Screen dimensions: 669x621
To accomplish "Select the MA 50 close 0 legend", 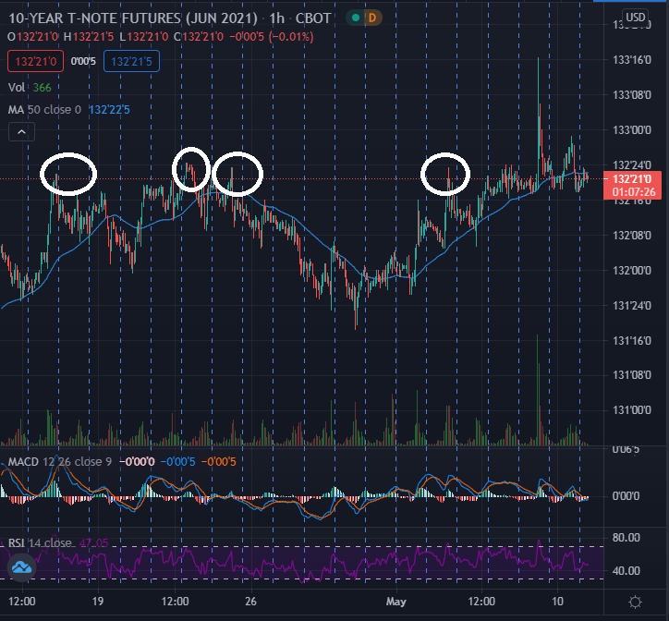I will (x=44, y=110).
